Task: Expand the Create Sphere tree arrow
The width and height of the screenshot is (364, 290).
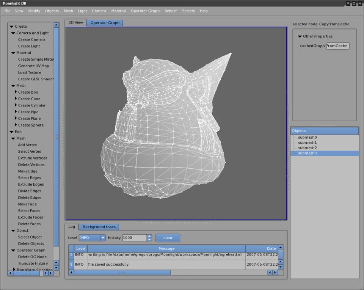Action: point(16,125)
